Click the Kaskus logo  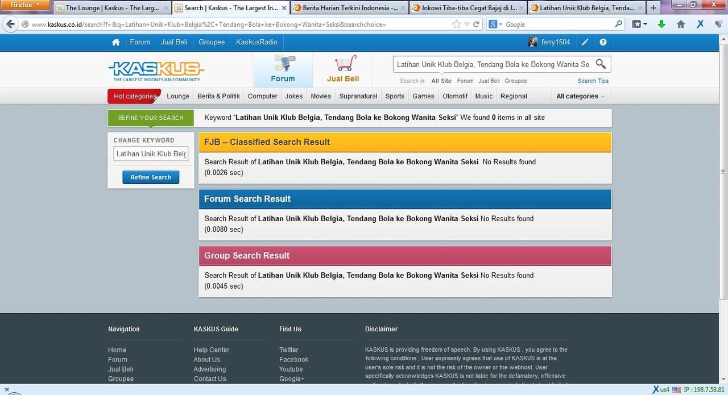pyautogui.click(x=156, y=71)
